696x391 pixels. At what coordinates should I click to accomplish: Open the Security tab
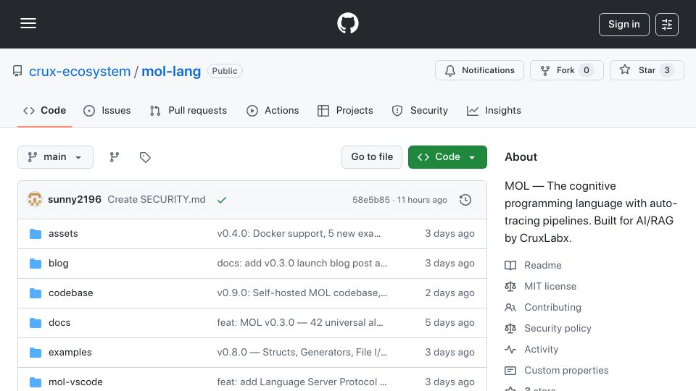[420, 110]
